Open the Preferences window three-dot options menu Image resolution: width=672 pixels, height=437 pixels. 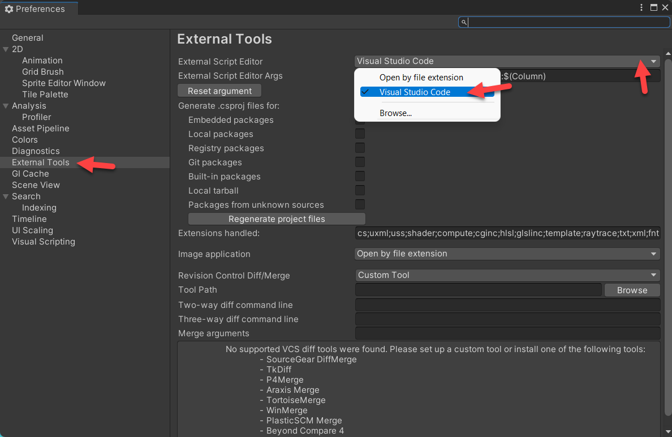coord(641,7)
